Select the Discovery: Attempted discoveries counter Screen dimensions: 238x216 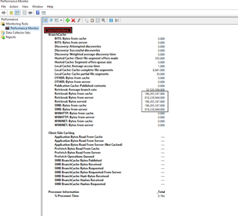pyautogui.click(x=78, y=46)
